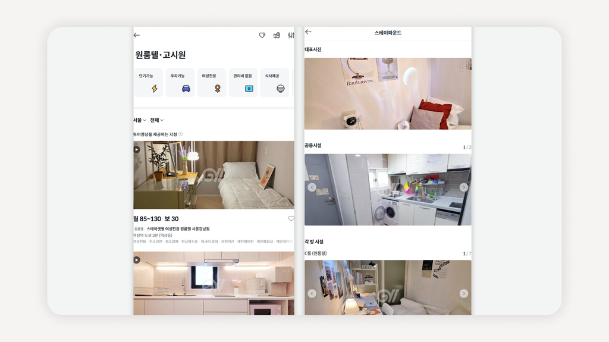Open the C룸 room photo

388,288
